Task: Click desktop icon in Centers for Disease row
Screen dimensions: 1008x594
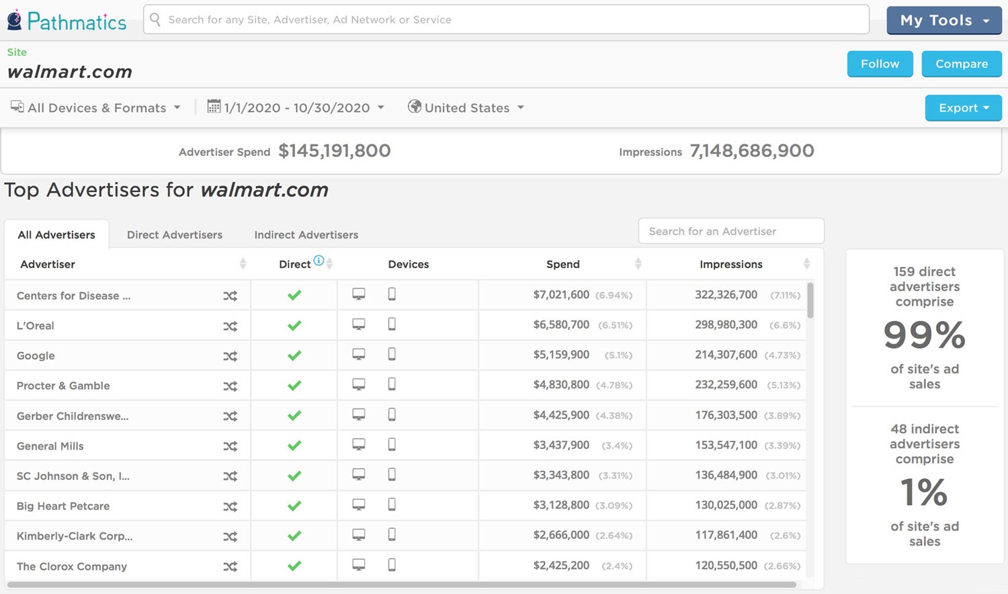Action: (x=359, y=294)
